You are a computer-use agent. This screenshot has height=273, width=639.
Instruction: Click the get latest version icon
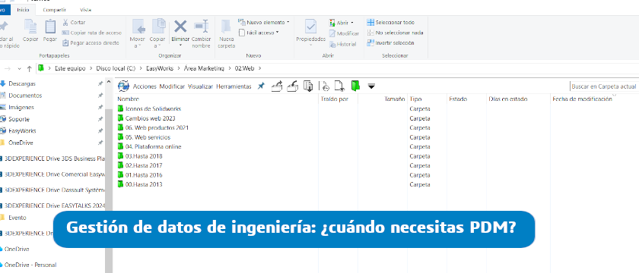click(x=308, y=86)
